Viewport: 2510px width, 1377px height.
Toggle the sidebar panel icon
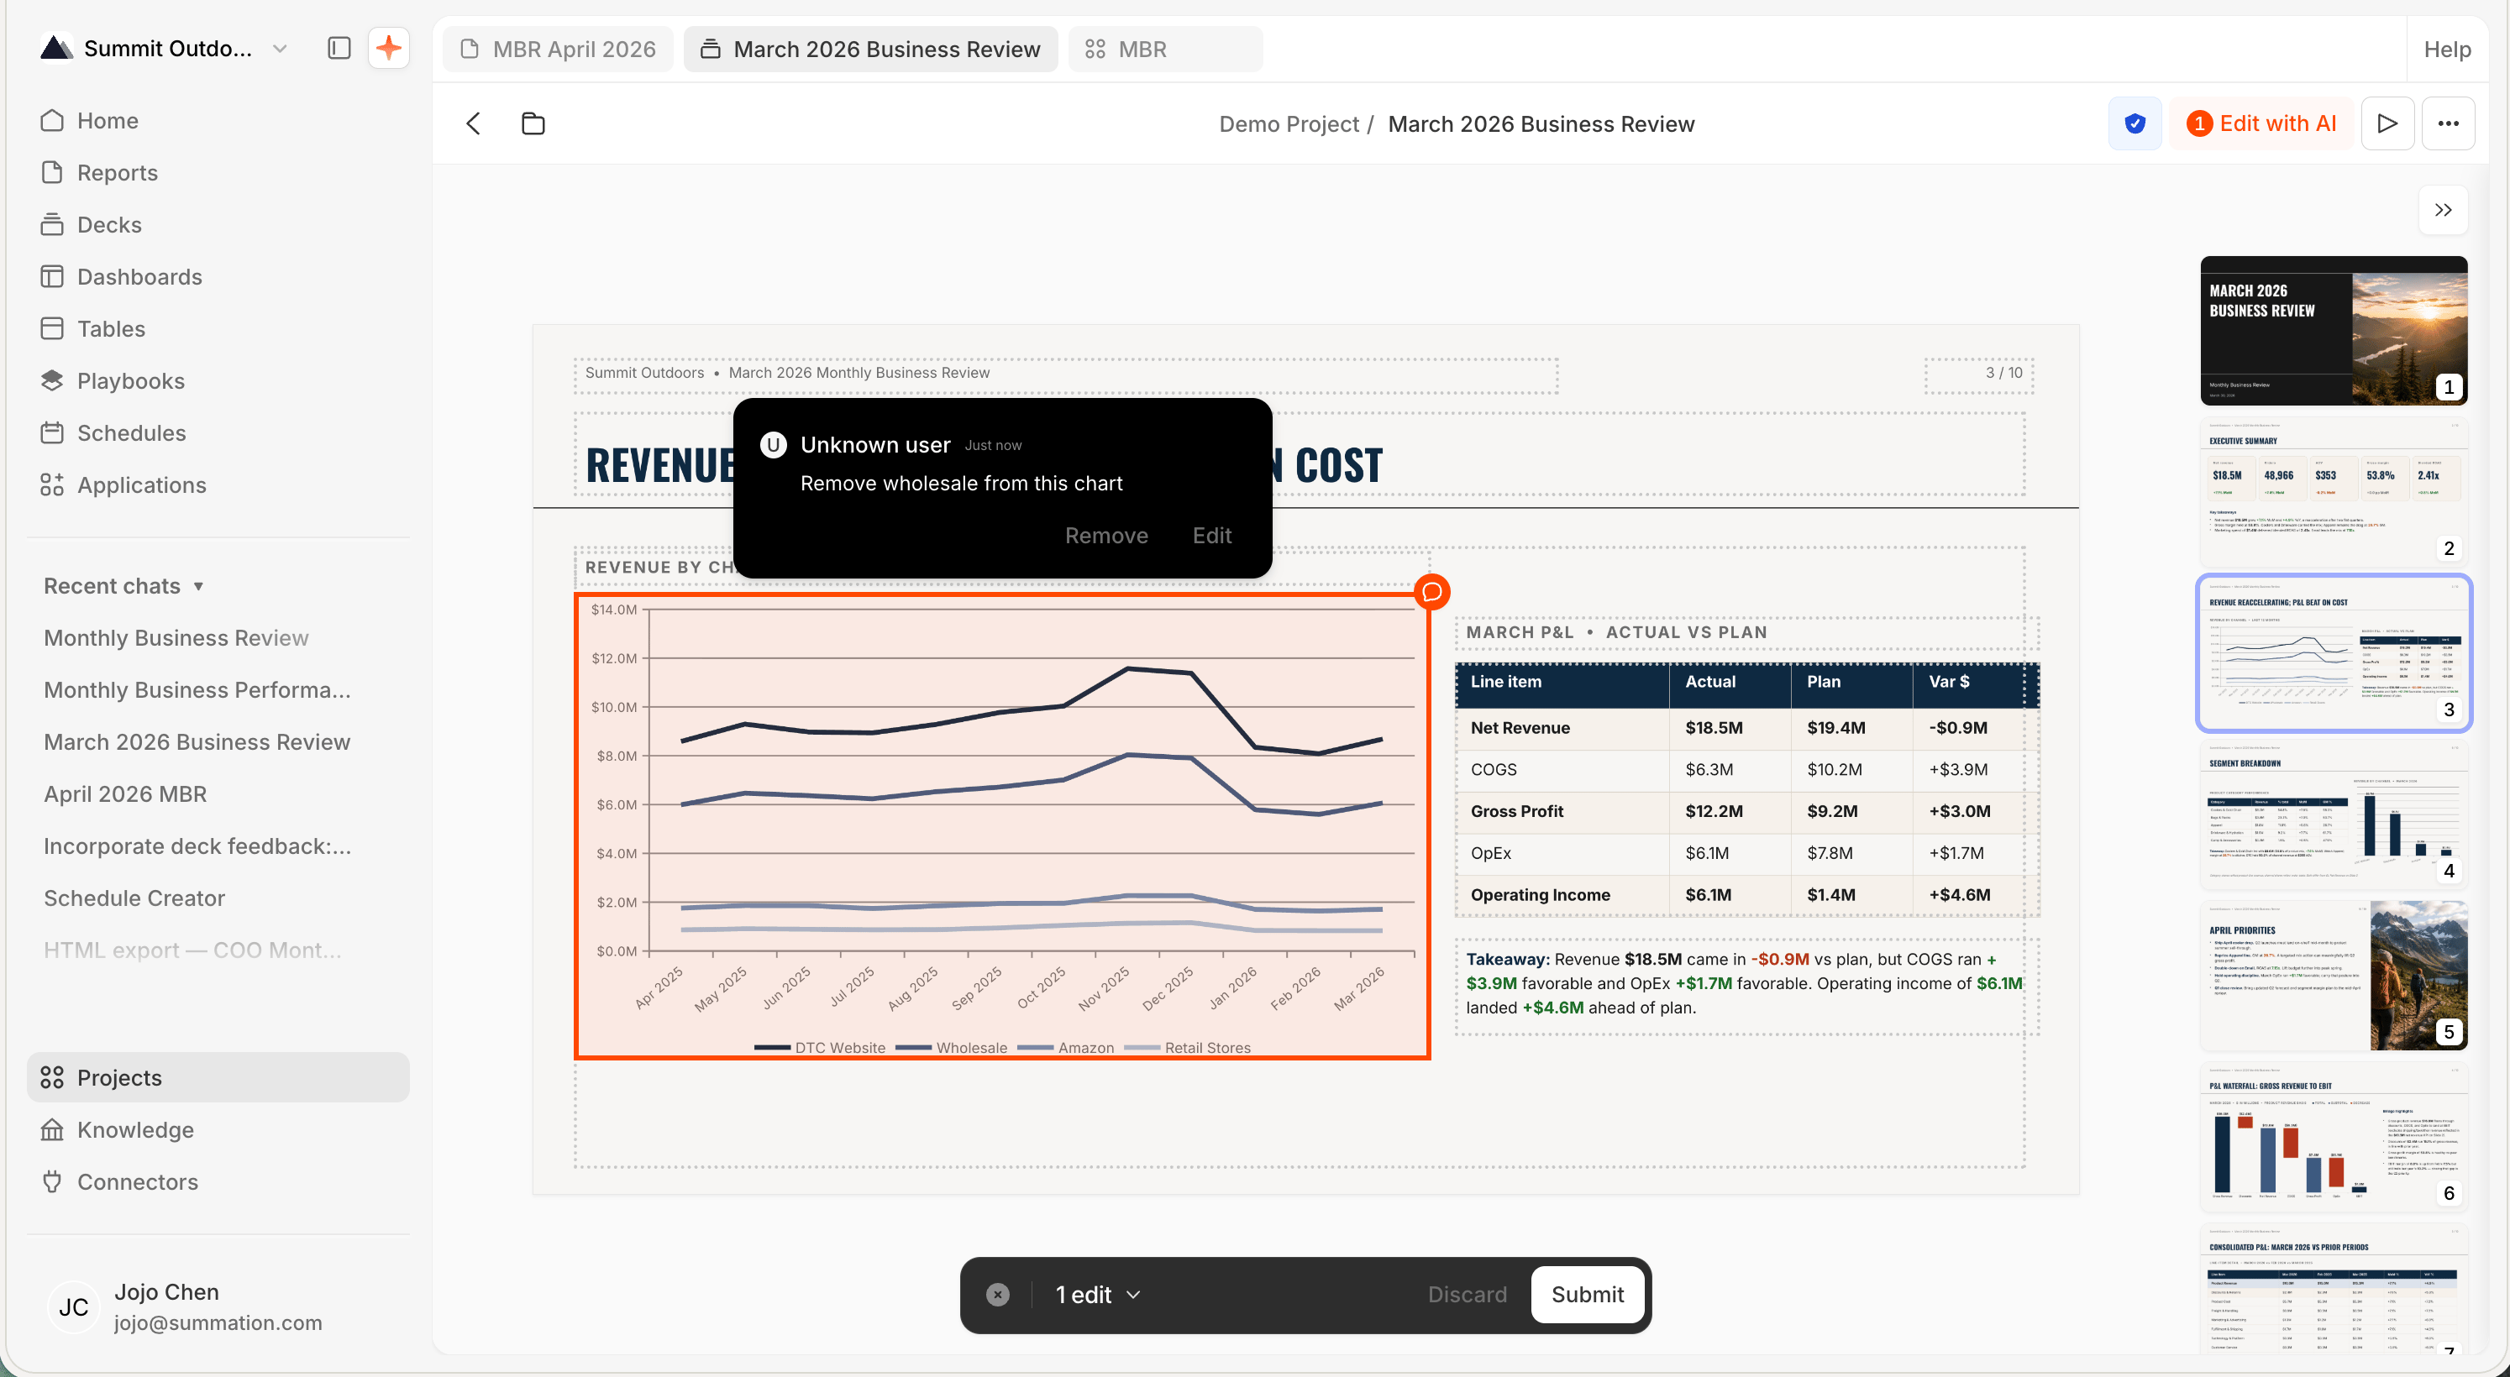coord(338,48)
